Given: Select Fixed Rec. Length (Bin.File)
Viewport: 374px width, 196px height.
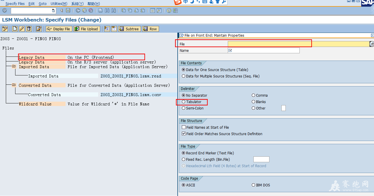Looking at the screenshot, I should tap(206, 160).
